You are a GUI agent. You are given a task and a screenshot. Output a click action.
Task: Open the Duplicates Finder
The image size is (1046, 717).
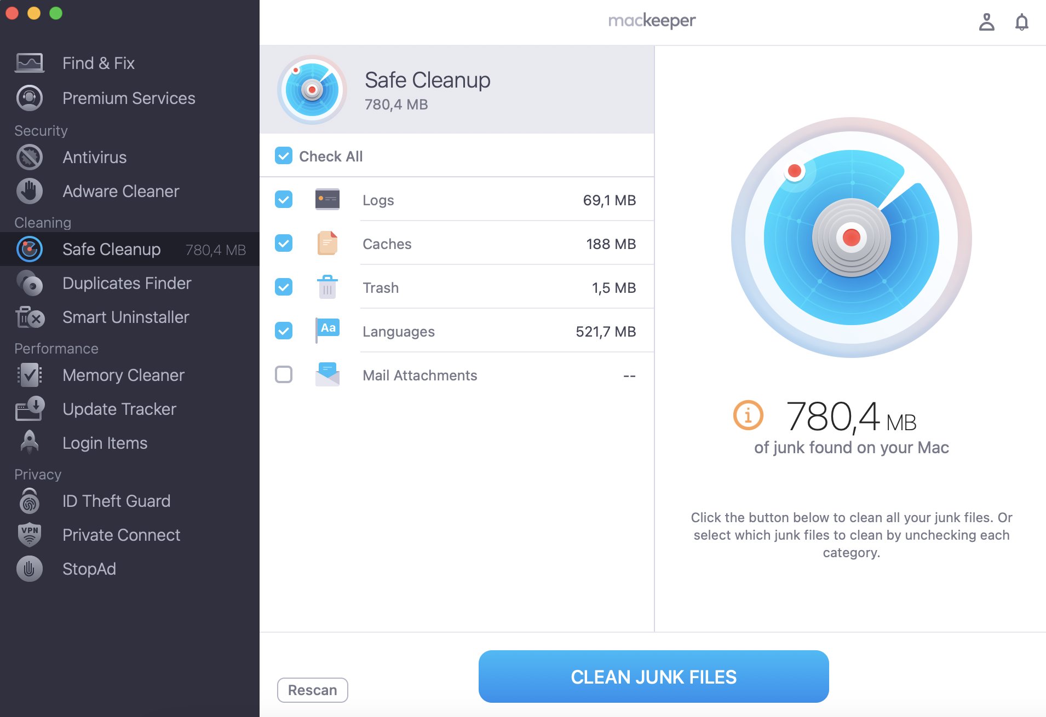(127, 283)
